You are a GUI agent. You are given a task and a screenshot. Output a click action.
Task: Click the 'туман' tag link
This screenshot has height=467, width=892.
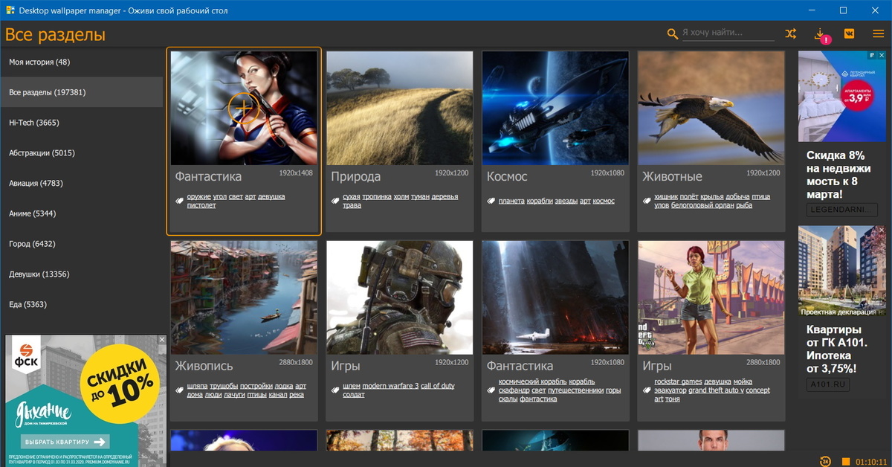click(x=419, y=197)
